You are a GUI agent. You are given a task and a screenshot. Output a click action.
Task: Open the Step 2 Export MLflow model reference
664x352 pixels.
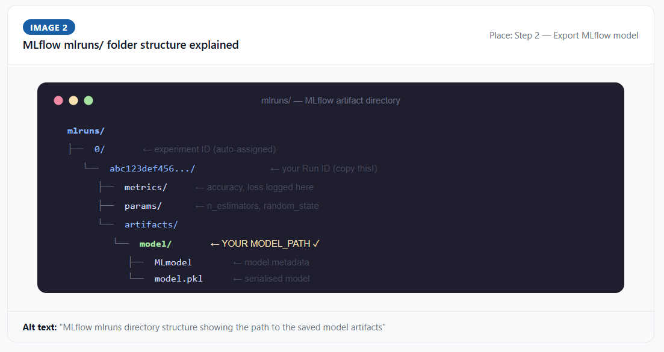(x=564, y=35)
